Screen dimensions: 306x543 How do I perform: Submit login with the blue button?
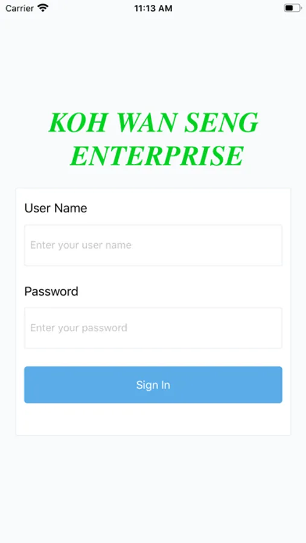click(x=153, y=385)
